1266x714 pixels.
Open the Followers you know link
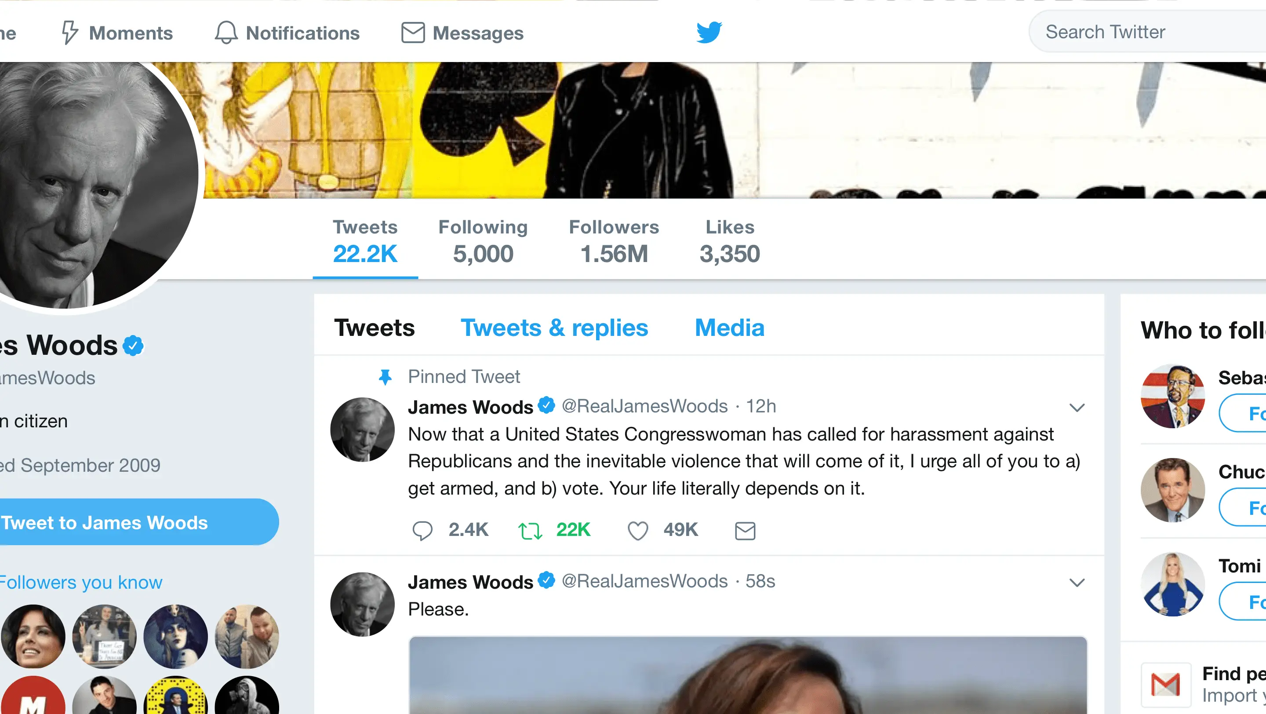[81, 582]
